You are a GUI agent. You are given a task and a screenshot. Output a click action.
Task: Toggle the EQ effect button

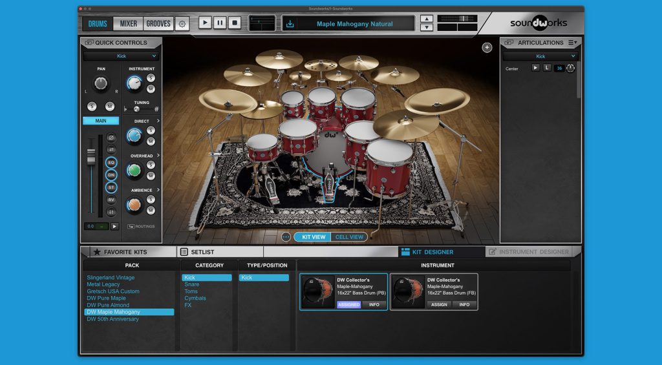coord(111,162)
